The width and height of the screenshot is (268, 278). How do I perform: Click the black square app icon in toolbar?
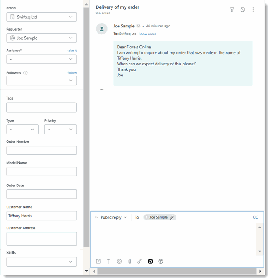click(150, 261)
